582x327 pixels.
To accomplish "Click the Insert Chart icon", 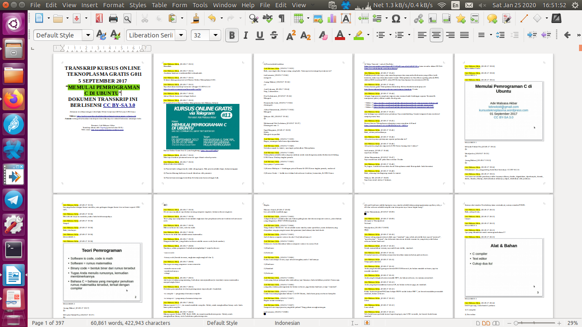I will (332, 19).
